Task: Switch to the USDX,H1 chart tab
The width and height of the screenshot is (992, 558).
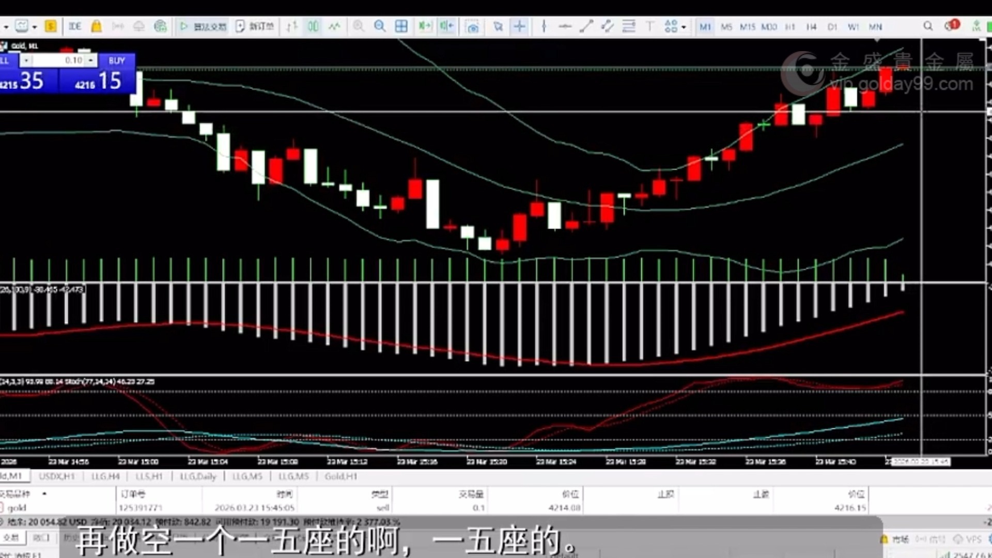Action: tap(57, 476)
